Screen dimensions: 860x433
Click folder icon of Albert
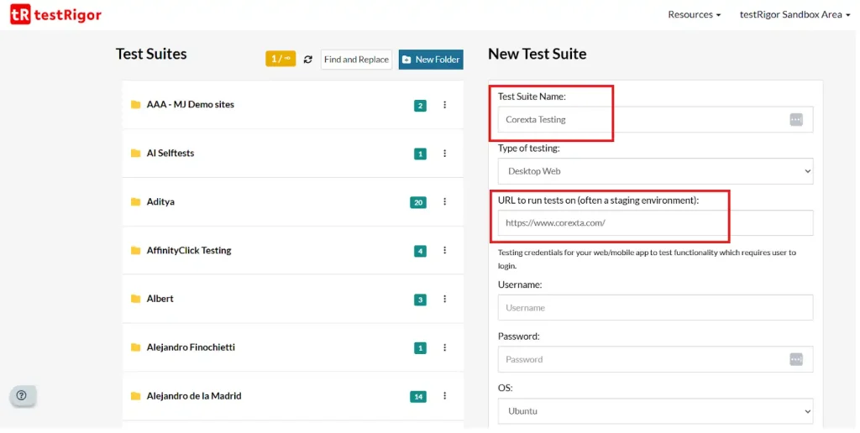(135, 299)
